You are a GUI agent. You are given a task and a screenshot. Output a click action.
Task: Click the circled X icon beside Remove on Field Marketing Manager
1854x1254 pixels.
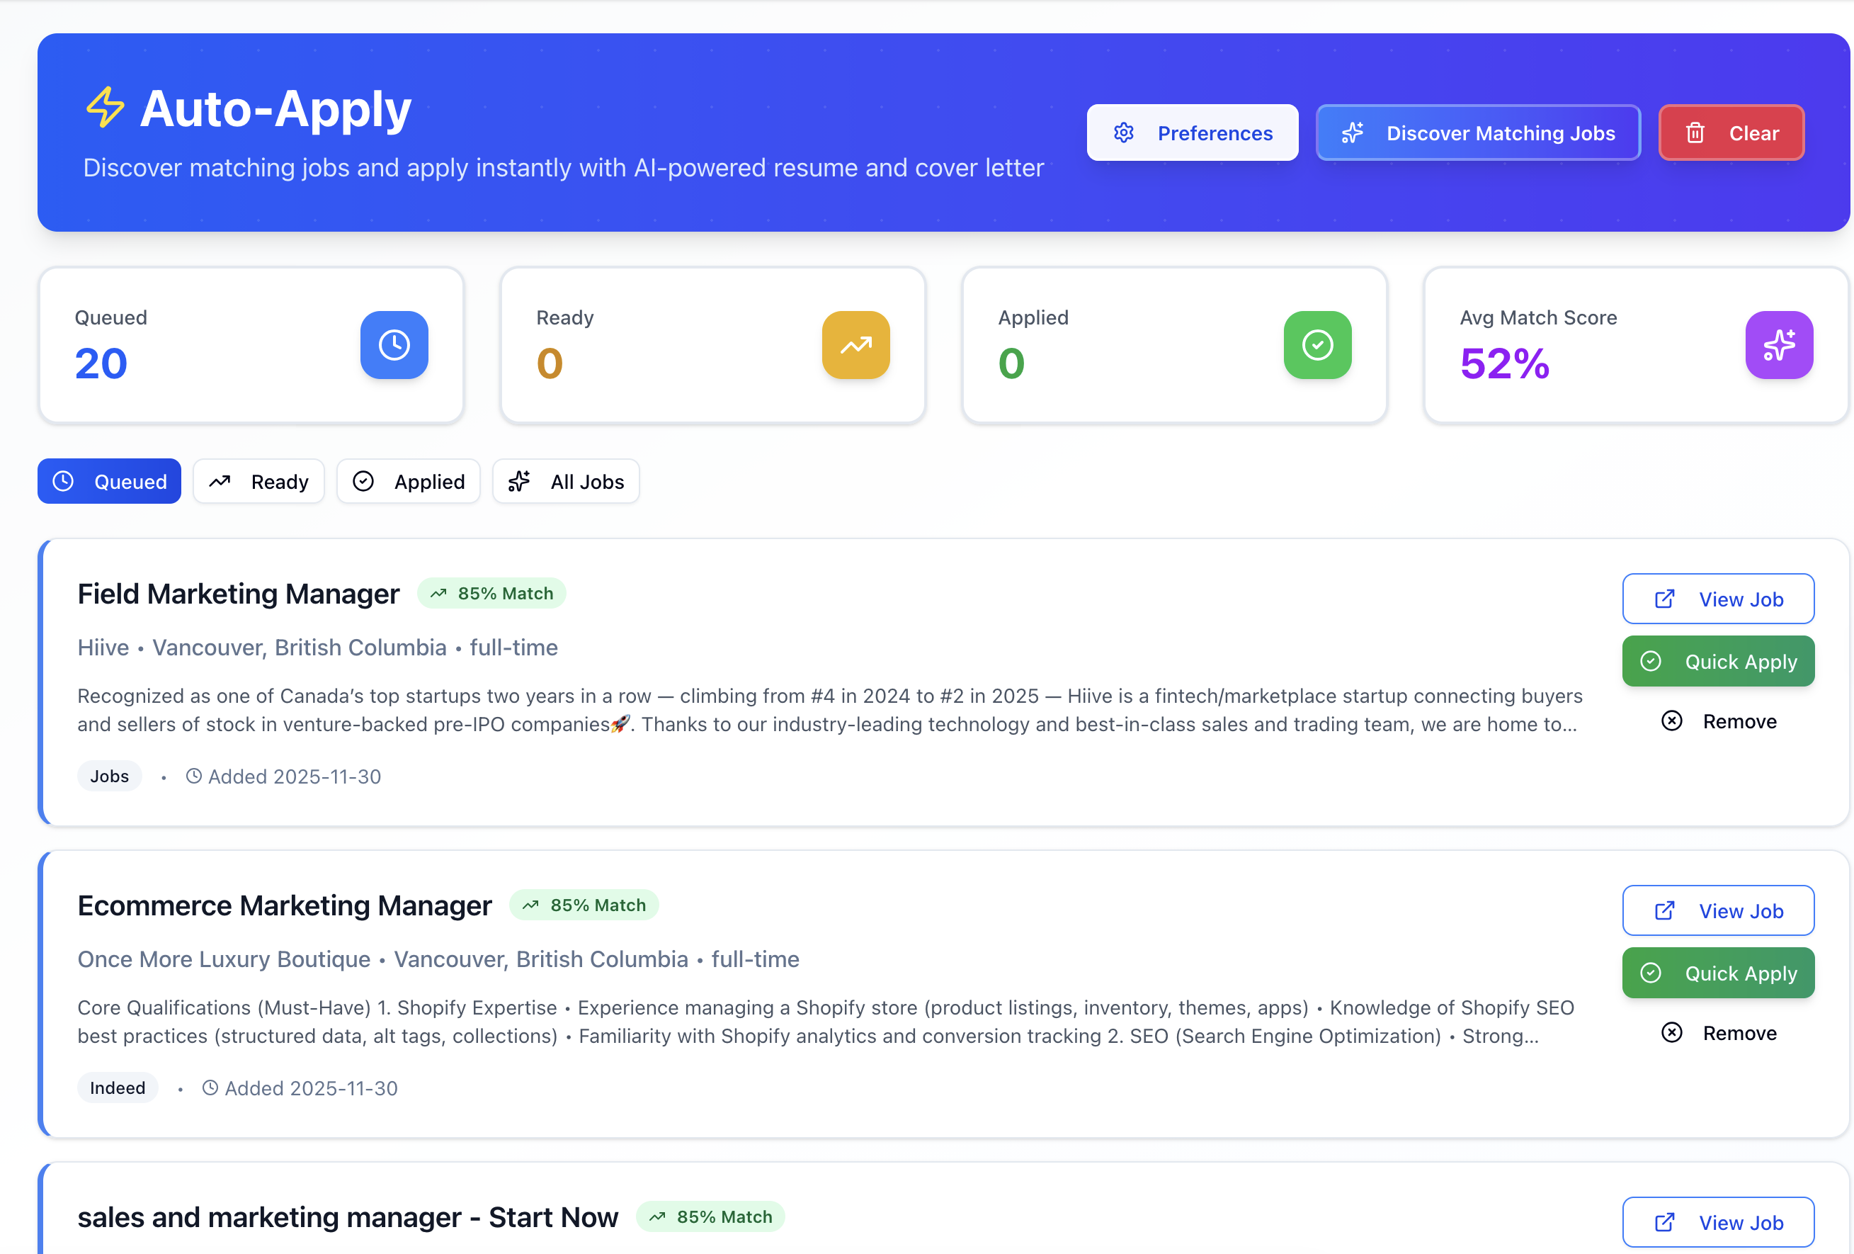[x=1672, y=721]
